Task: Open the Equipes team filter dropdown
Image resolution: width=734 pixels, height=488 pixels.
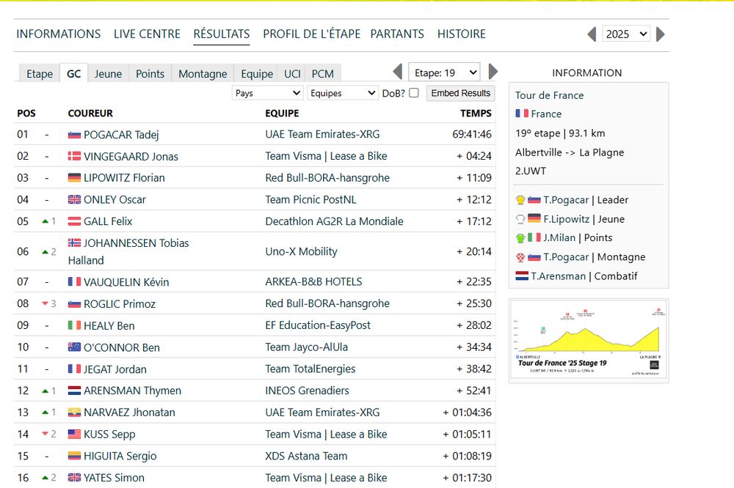Action: point(342,93)
